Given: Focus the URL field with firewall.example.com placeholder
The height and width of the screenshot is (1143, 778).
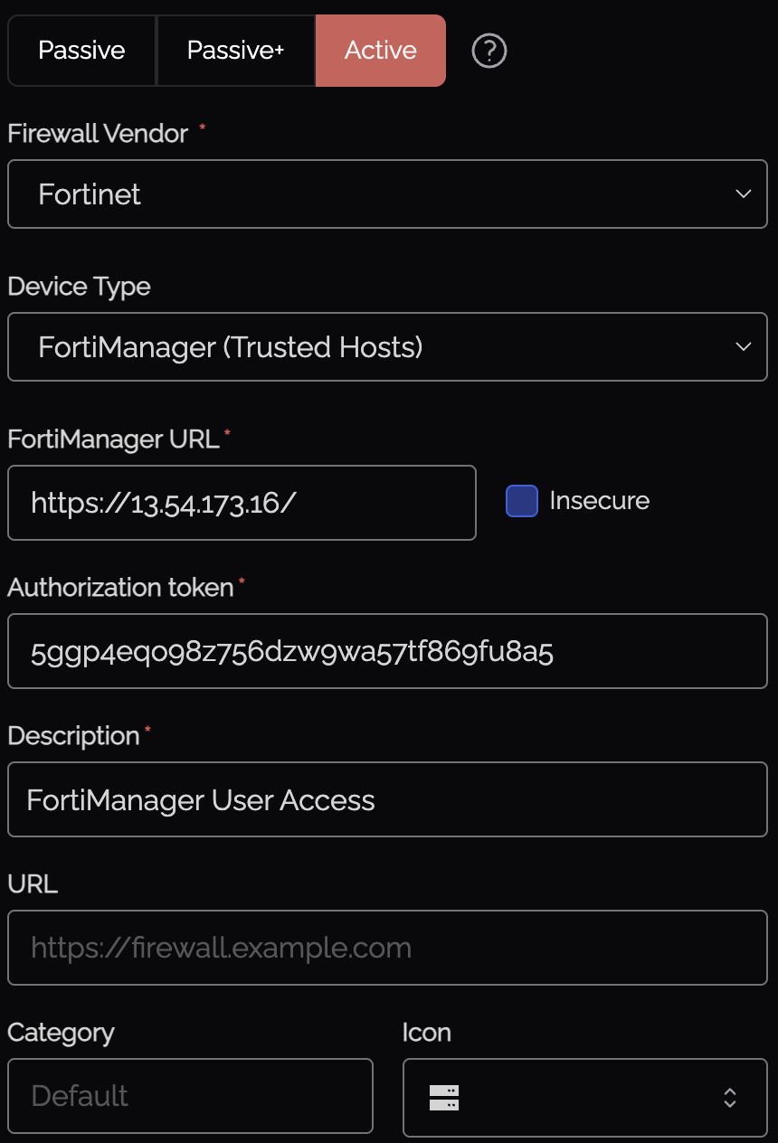Looking at the screenshot, I should (x=387, y=948).
